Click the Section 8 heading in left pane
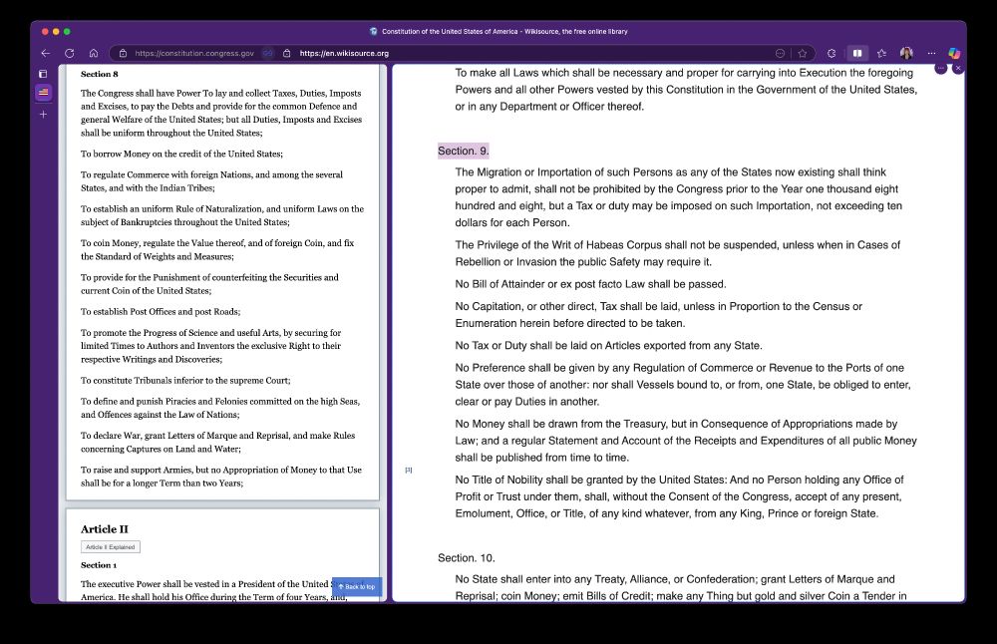 [x=99, y=74]
